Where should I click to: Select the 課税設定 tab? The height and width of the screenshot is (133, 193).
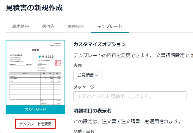pos(76,26)
